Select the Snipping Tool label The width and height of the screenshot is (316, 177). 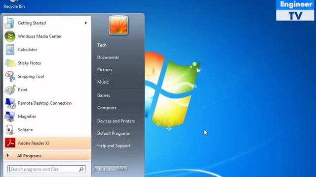pyautogui.click(x=31, y=77)
